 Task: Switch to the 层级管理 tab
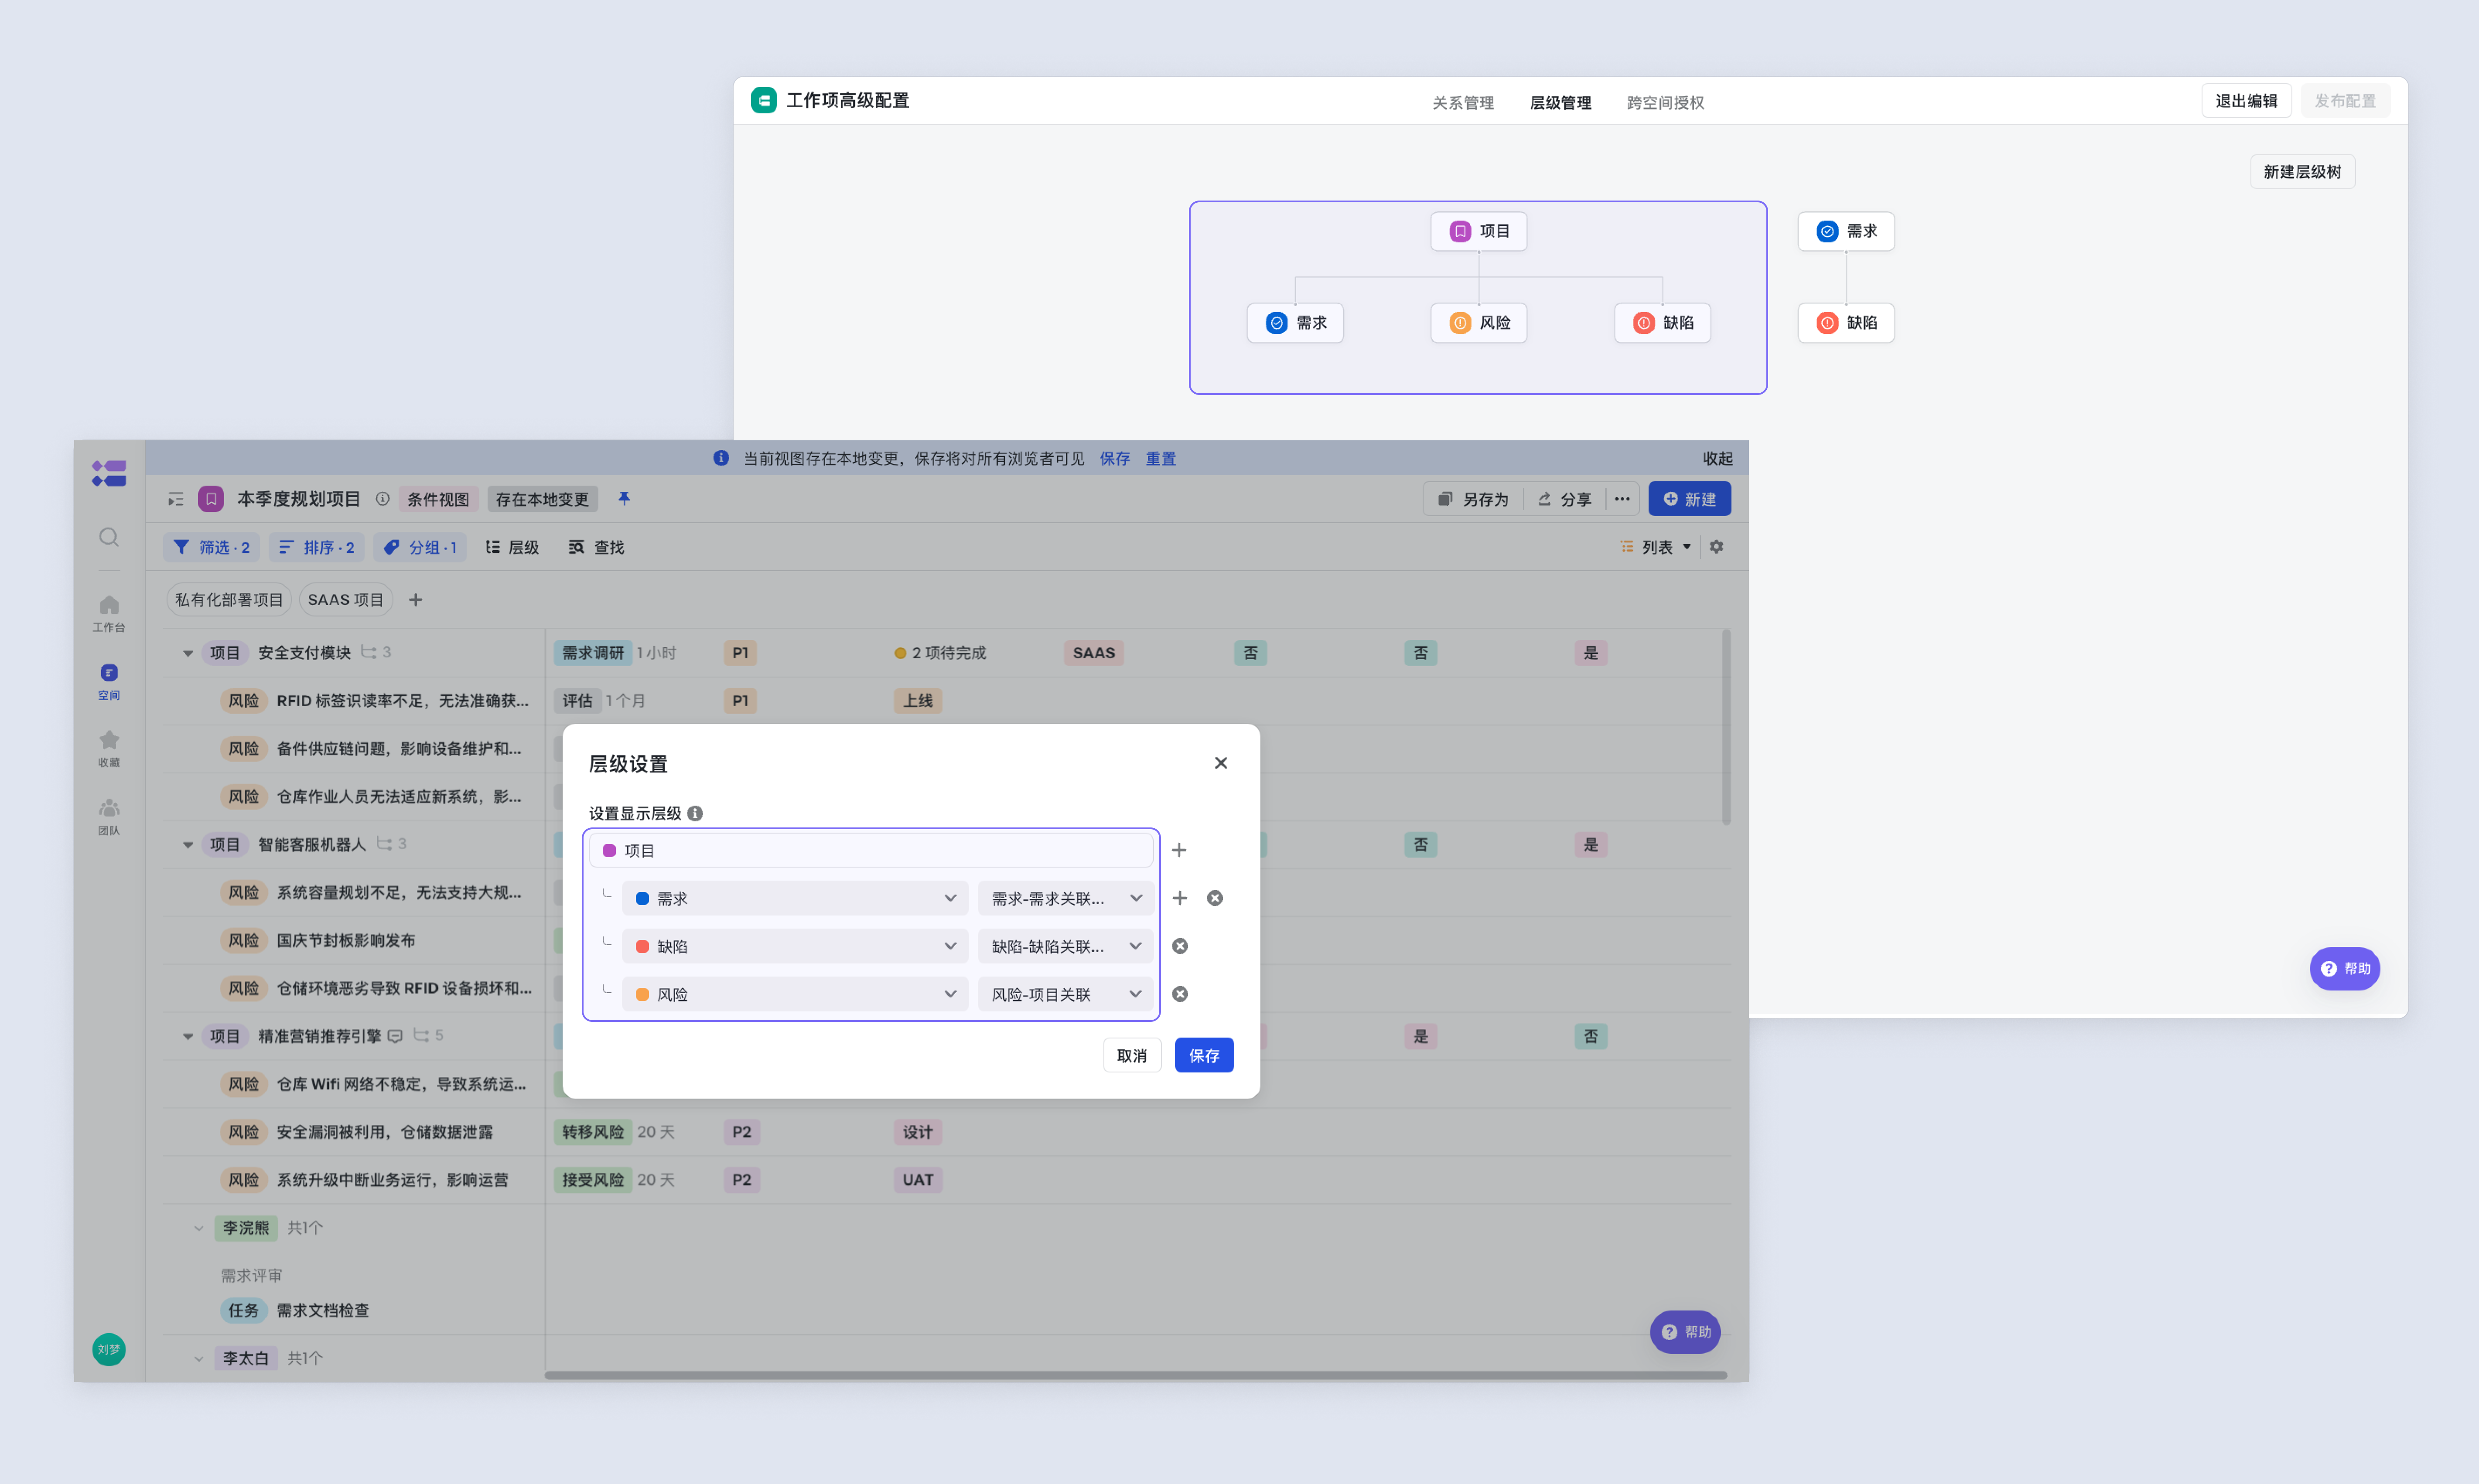[1560, 102]
